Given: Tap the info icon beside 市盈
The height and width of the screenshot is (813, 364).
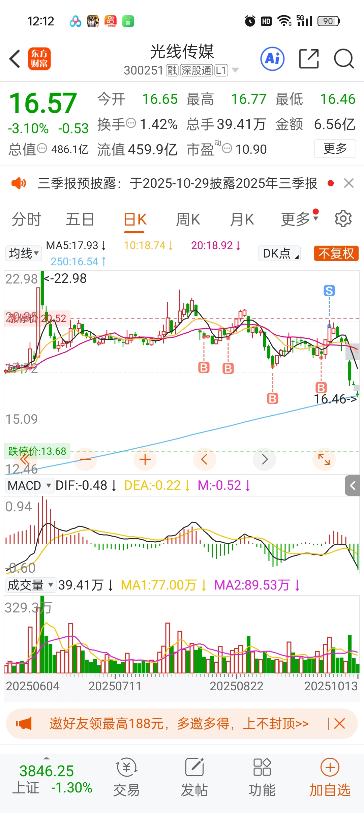Looking at the screenshot, I should pos(227,148).
